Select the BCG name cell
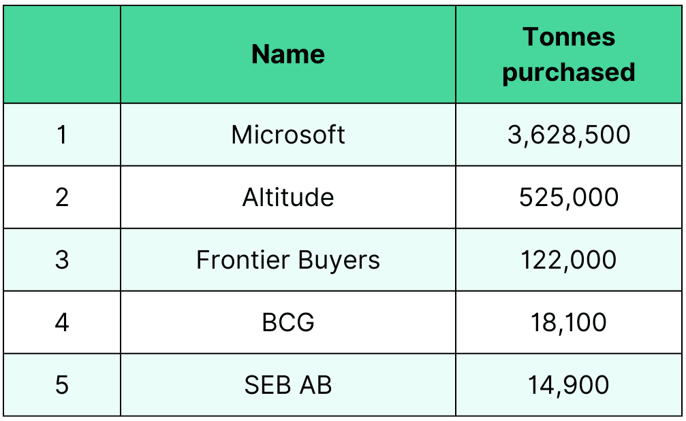The height and width of the screenshot is (421, 686). 287,322
